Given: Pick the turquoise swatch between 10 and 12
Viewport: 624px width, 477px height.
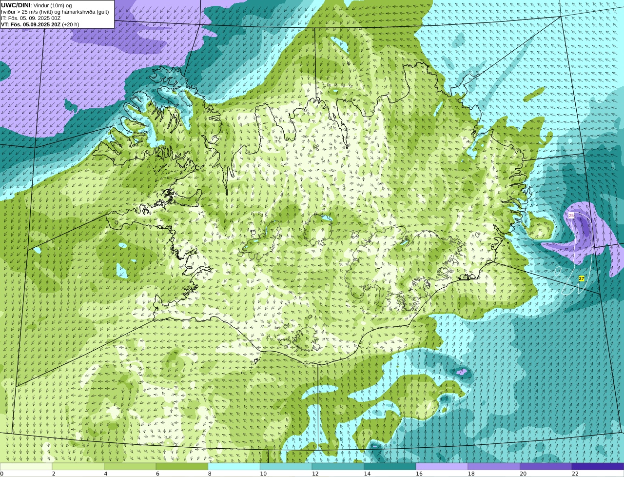Looking at the screenshot, I should click(286, 466).
